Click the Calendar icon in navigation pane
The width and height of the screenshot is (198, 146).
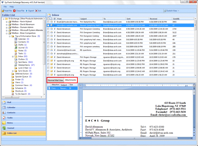point(4,107)
